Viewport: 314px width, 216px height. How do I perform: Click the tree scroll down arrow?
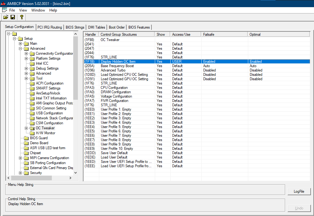point(75,173)
